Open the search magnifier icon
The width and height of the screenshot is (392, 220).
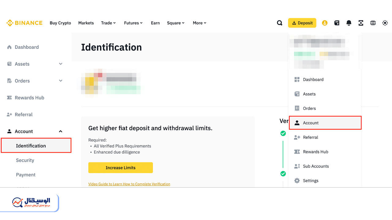280,23
